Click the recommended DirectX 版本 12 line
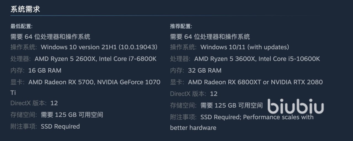The height and width of the screenshot is (141, 353). click(x=194, y=94)
